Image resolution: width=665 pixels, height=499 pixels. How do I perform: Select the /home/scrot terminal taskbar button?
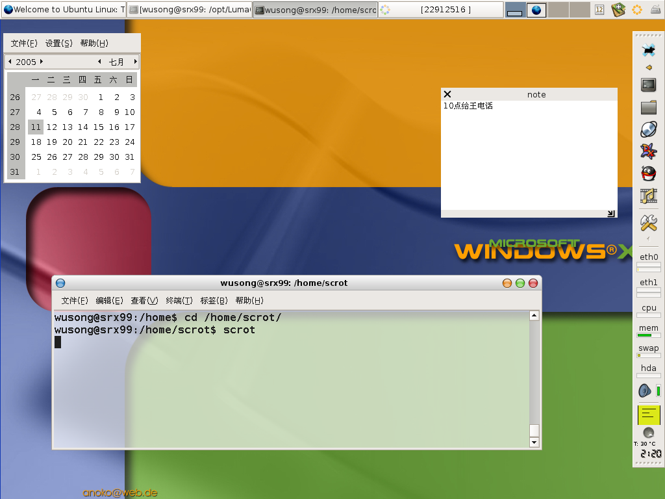(x=315, y=9)
